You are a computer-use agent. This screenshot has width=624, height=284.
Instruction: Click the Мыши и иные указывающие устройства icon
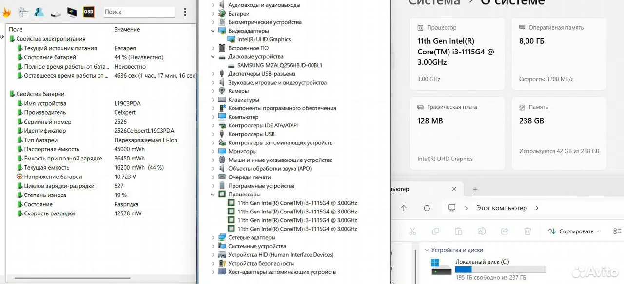click(x=222, y=160)
